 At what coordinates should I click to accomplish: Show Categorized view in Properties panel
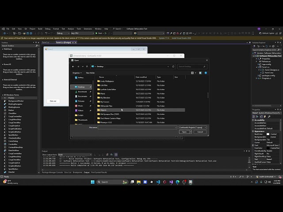[x=254, y=117]
